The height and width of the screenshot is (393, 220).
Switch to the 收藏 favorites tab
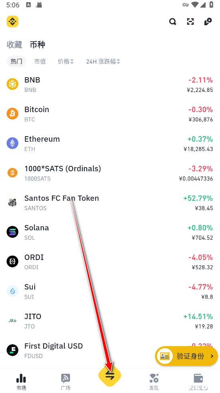[x=14, y=44]
